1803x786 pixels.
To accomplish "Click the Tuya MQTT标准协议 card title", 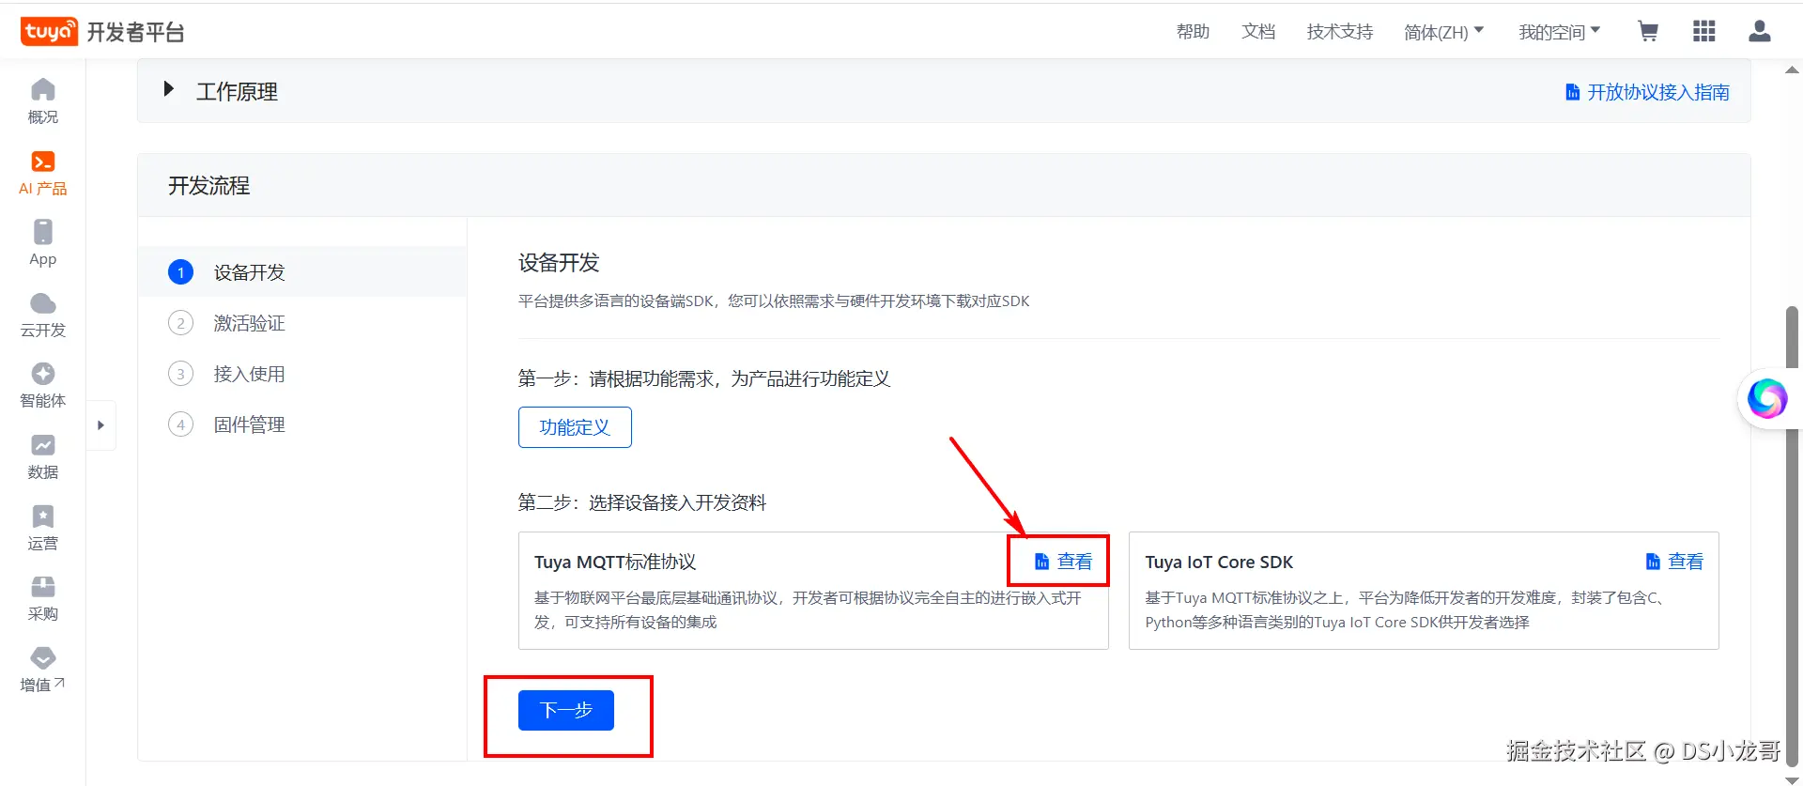I will 615,562.
